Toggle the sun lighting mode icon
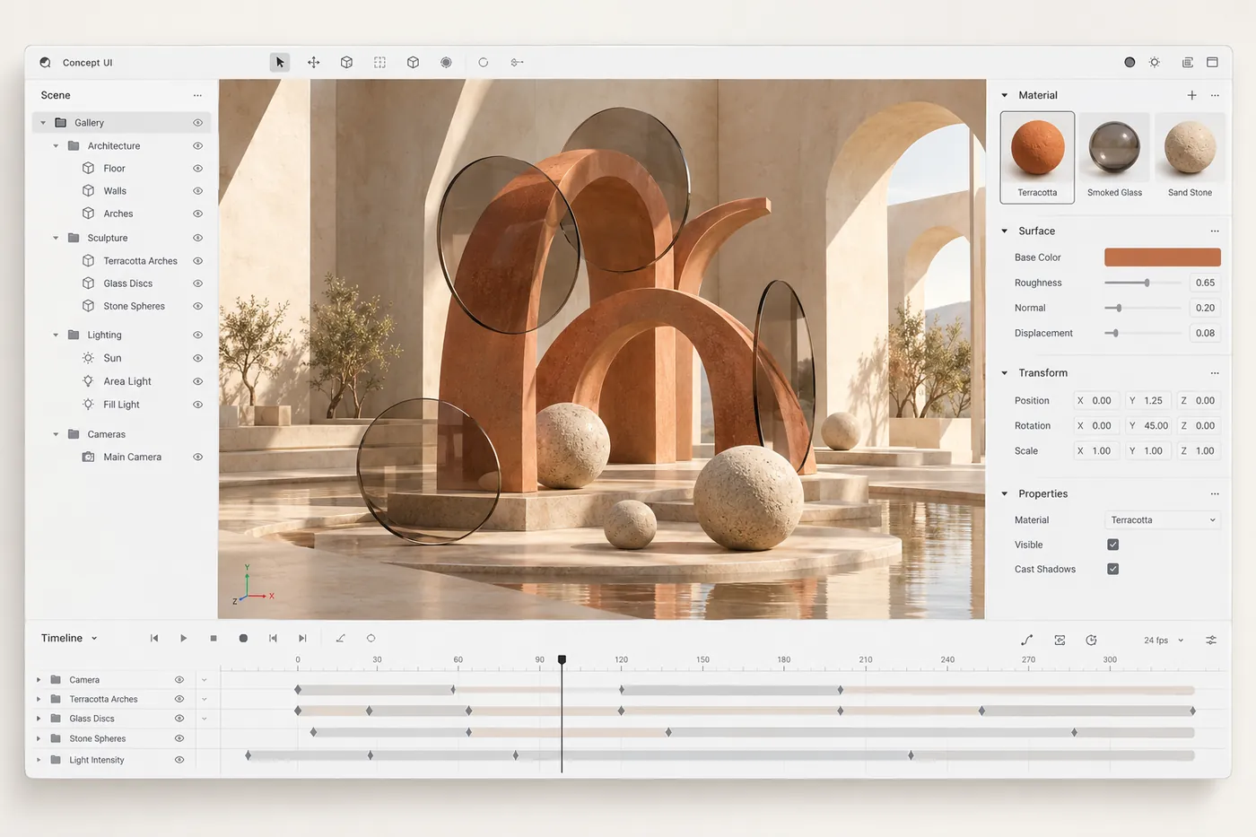1256x837 pixels. tap(1155, 62)
